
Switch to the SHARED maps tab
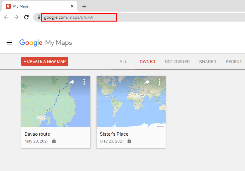coord(207,62)
